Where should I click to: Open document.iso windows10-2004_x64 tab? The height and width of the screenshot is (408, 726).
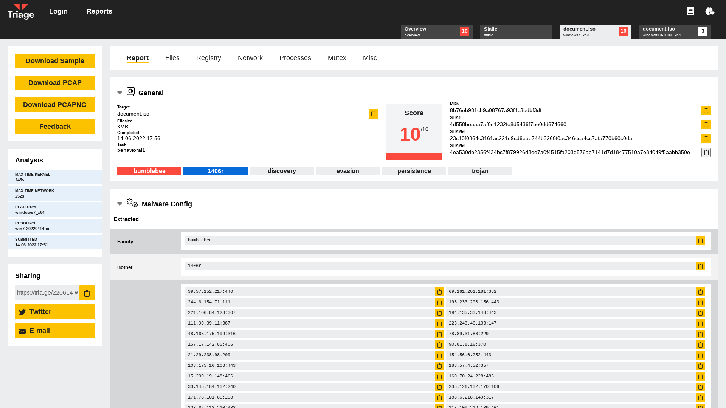(x=675, y=32)
